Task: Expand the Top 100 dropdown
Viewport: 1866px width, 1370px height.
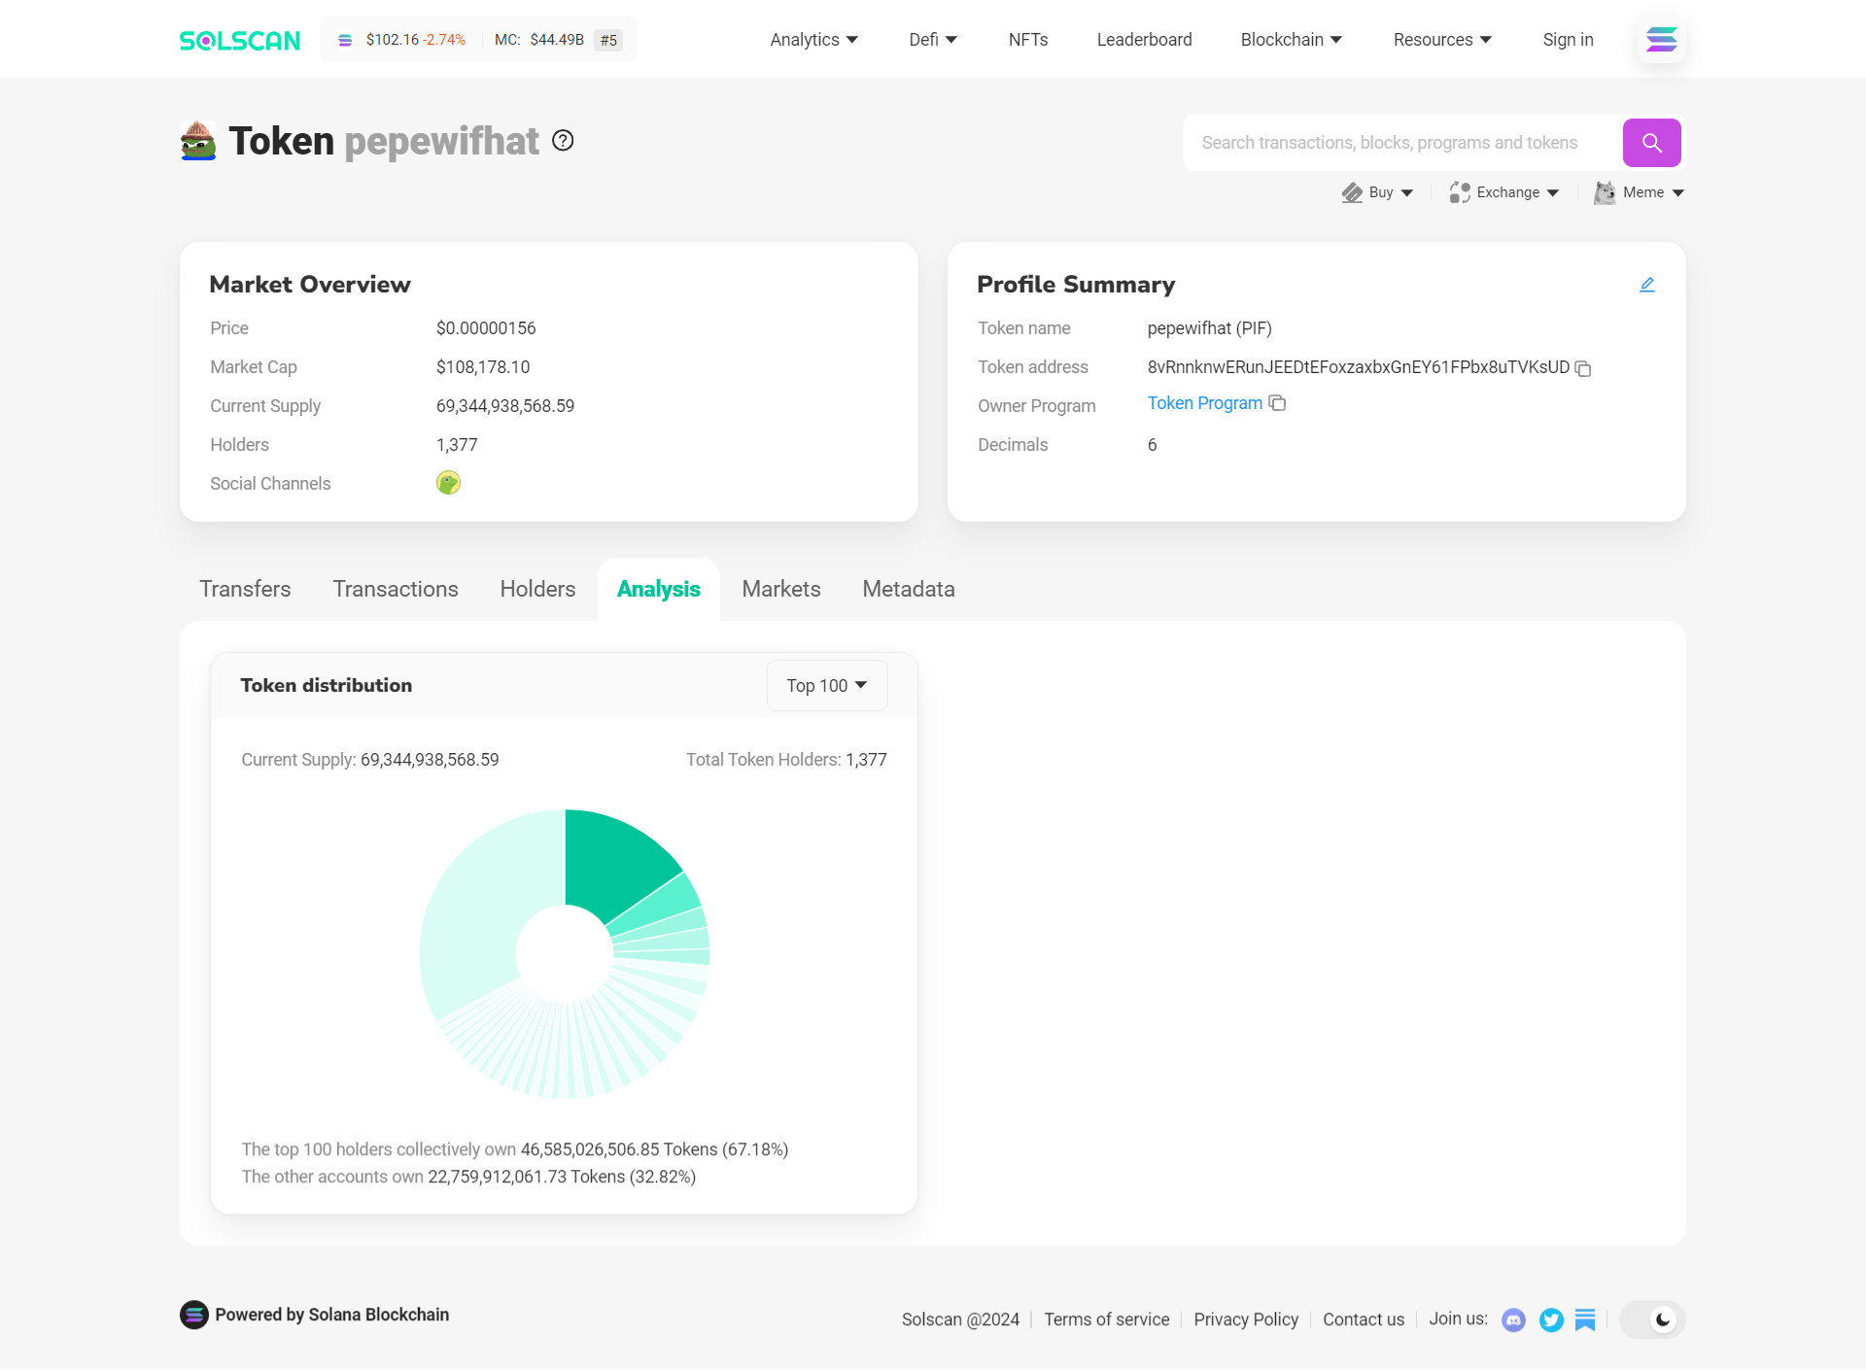Action: click(826, 686)
